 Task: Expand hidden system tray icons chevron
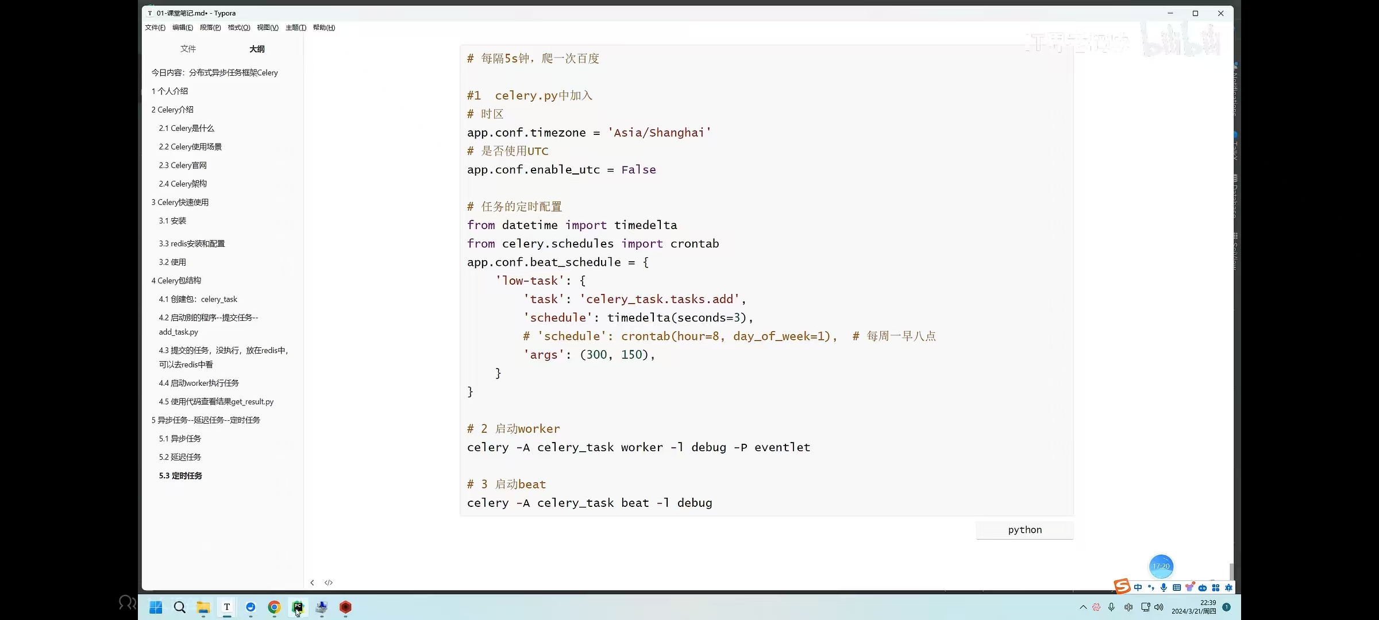click(1083, 607)
